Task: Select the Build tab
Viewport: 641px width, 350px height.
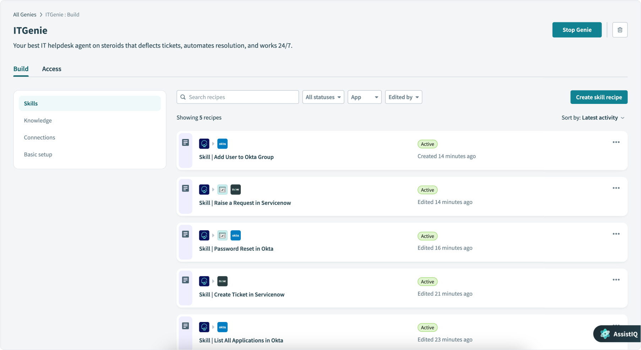Action: 21,68
